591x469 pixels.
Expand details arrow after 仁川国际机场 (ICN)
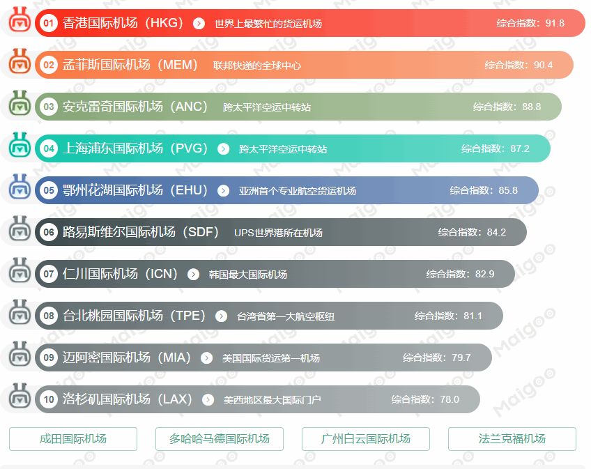[193, 275]
